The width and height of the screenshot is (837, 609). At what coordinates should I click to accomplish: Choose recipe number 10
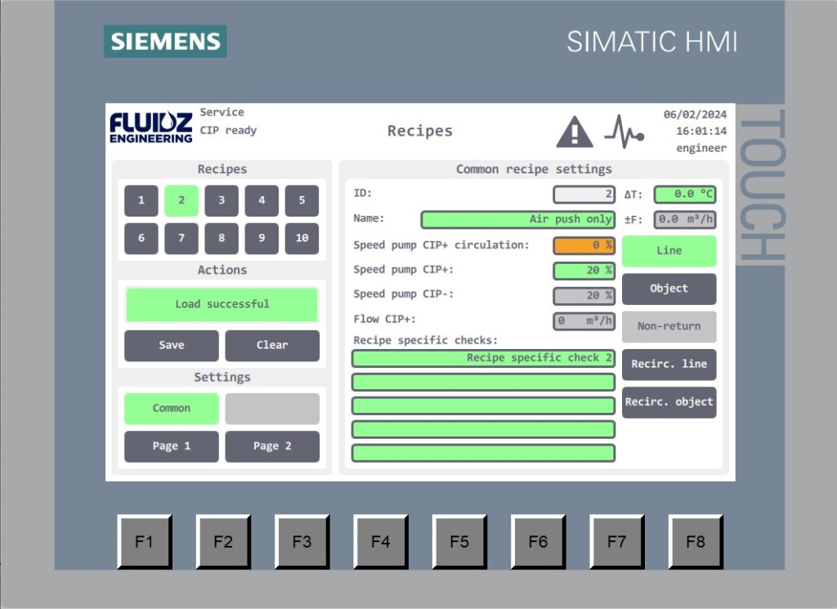[x=302, y=239]
